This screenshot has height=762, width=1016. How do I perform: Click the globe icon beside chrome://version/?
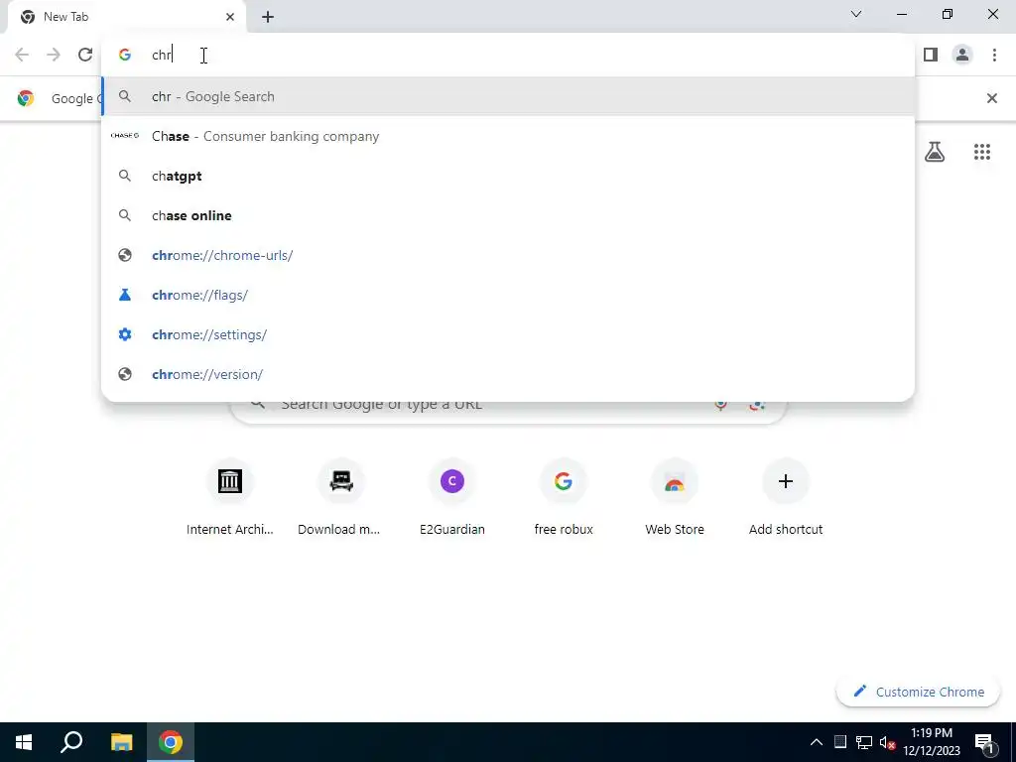(x=125, y=374)
